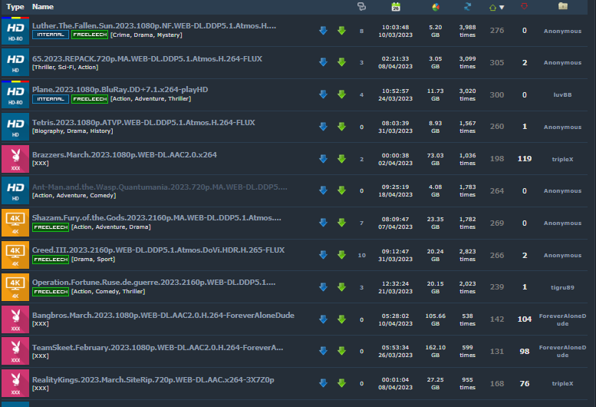This screenshot has width=596, height=407.
Task: Open Operation.Fortune.Ruse.de.guerre torrent link
Action: point(153,283)
